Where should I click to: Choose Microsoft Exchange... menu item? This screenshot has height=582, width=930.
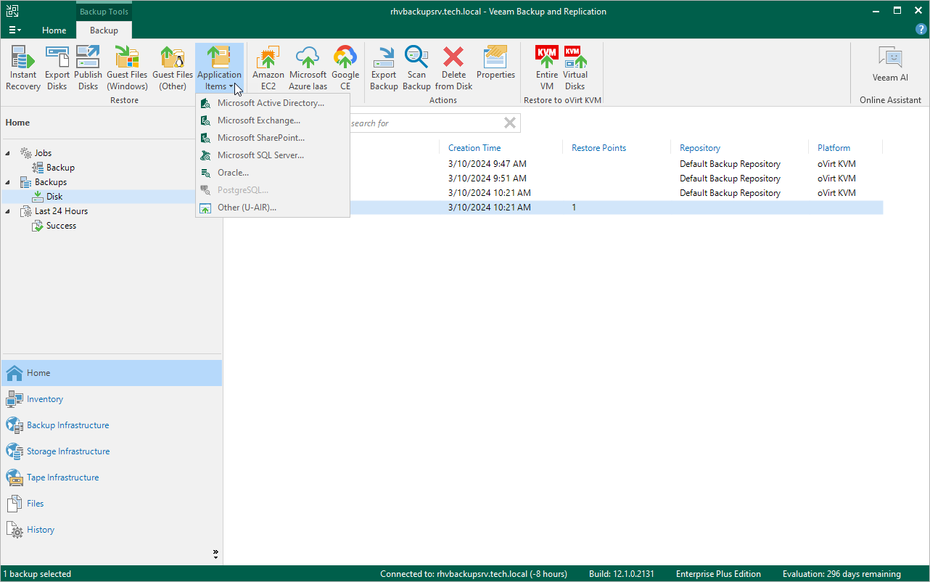pyautogui.click(x=273, y=120)
